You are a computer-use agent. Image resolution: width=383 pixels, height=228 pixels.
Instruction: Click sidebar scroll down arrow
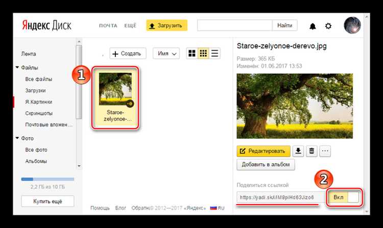[79, 166]
